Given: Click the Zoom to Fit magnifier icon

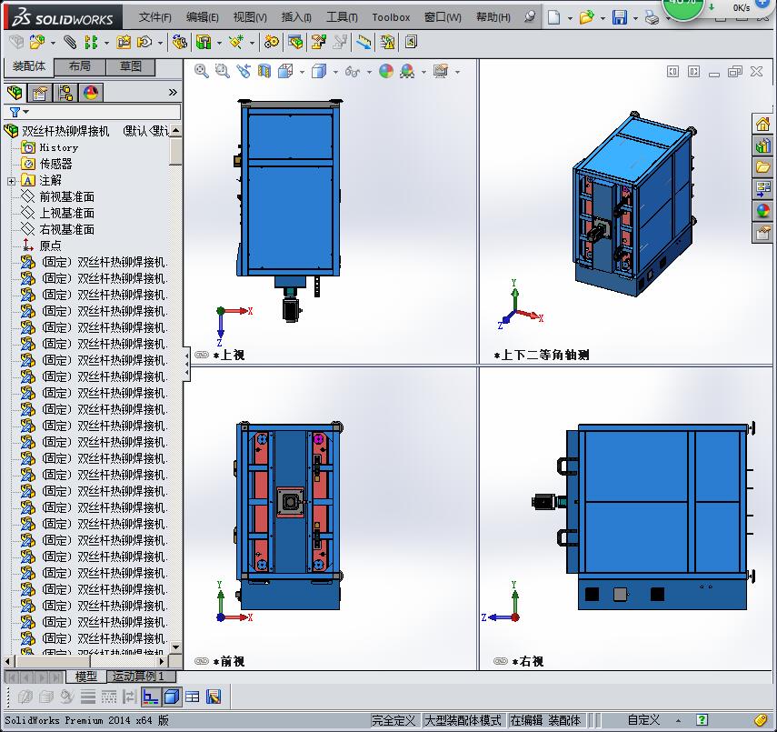Looking at the screenshot, I should pos(201,72).
